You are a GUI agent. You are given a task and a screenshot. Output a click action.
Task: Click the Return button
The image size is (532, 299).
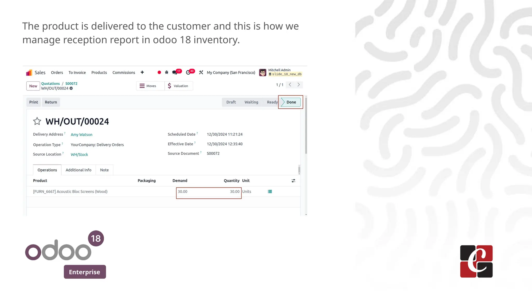click(x=51, y=102)
